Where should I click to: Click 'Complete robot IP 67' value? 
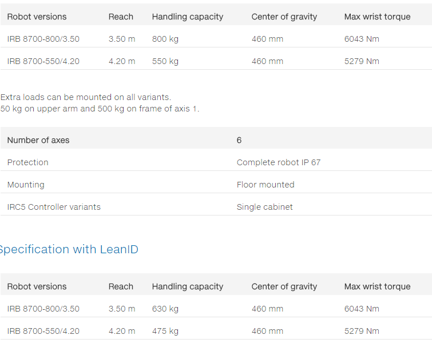279,162
